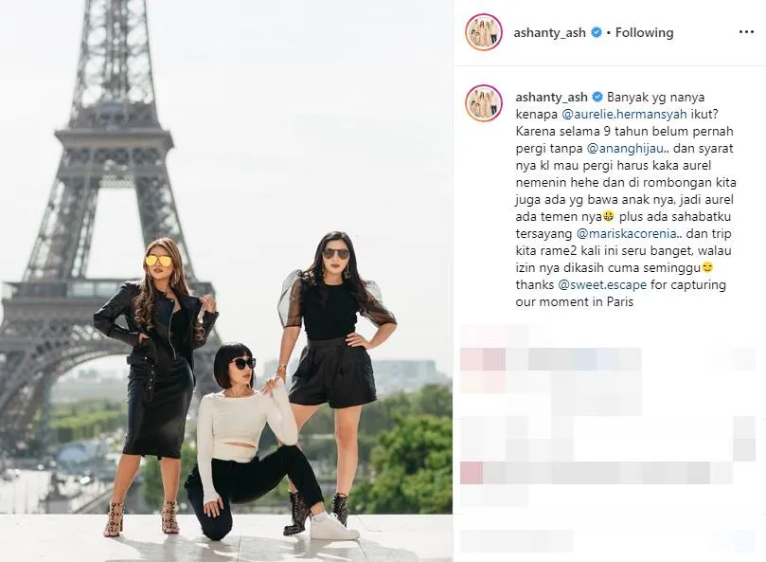Viewport: 766px width, 562px height.
Task: Click the kneeling woman in white top
Action: click(244, 440)
